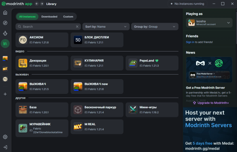Open the Мини-игры instance title
Screen dimensions: 237x152
[148, 107]
